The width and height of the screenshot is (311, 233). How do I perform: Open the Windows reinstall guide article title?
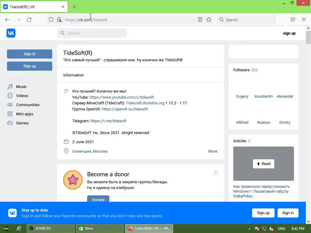(x=261, y=191)
